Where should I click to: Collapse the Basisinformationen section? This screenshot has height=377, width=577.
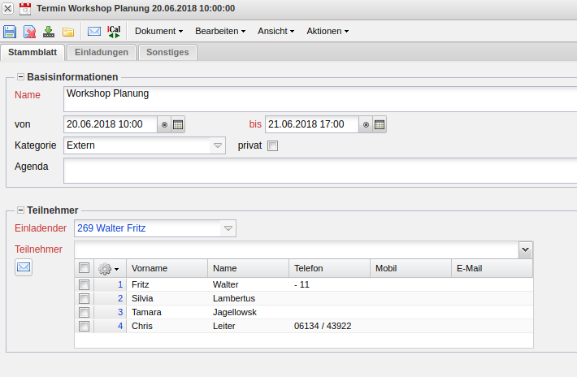20,77
